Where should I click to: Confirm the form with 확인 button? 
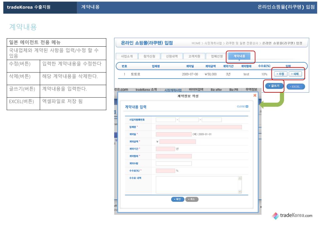point(178,199)
